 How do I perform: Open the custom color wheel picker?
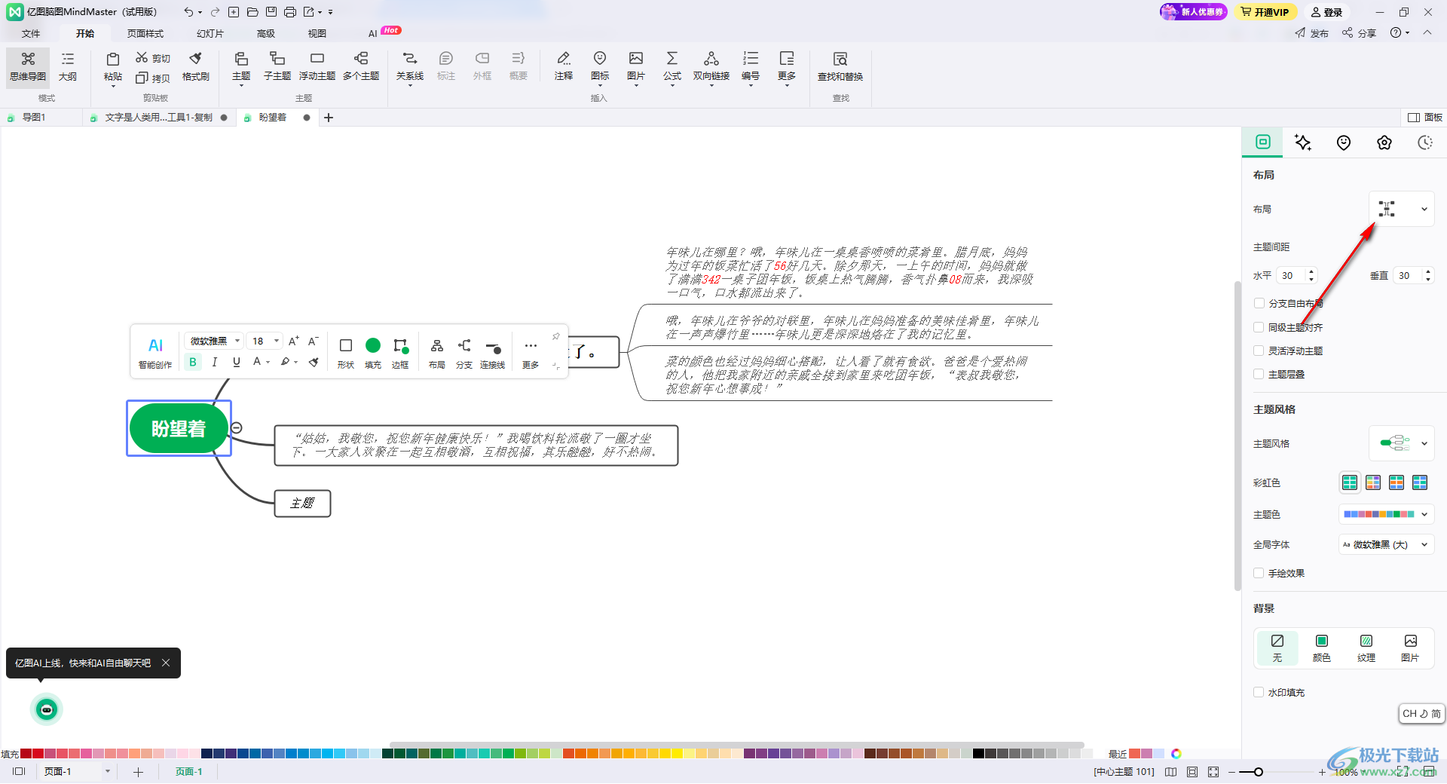pyautogui.click(x=1176, y=753)
